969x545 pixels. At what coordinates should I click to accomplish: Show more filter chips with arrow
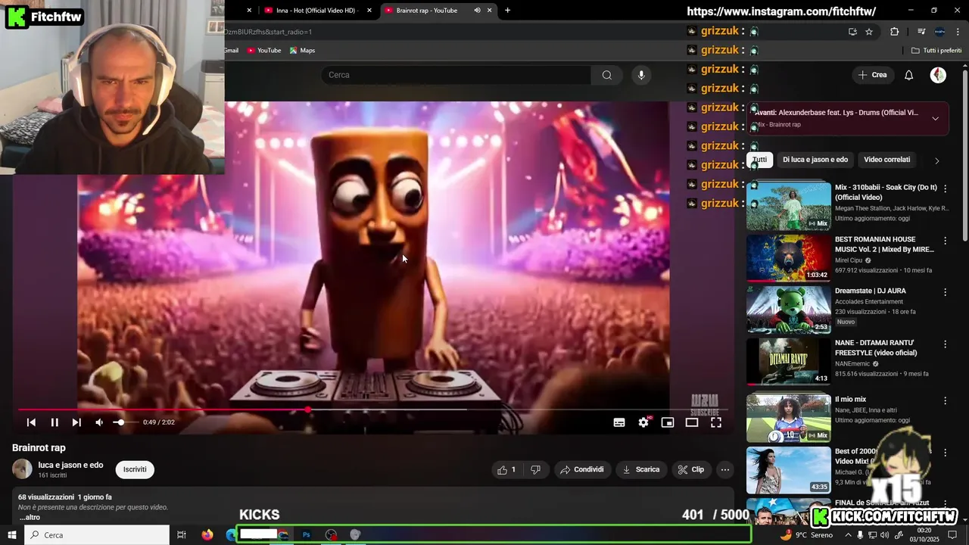click(936, 160)
